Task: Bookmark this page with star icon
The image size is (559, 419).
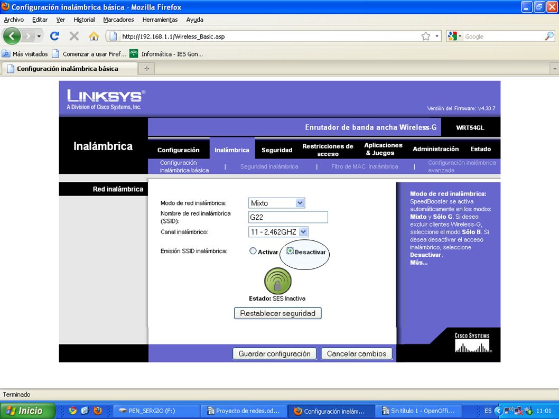Action: point(426,36)
